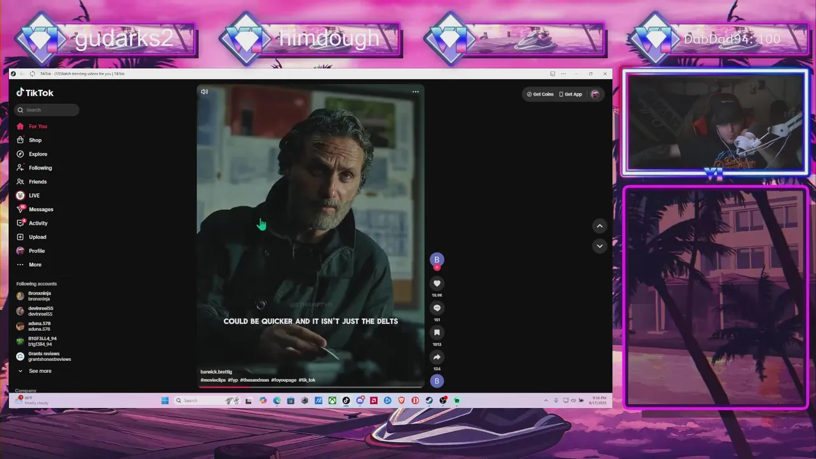Open Messages in sidebar
The image size is (816, 459).
[x=35, y=209]
